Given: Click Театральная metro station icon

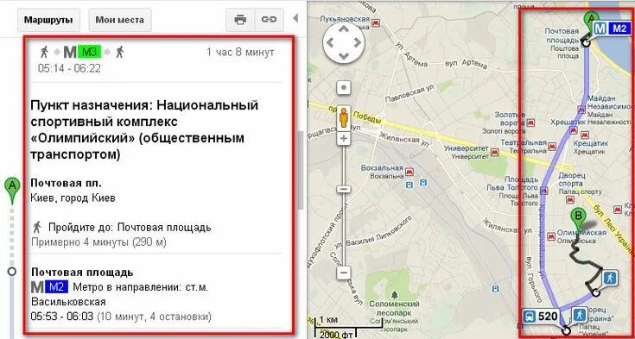Looking at the screenshot, I should [x=552, y=147].
